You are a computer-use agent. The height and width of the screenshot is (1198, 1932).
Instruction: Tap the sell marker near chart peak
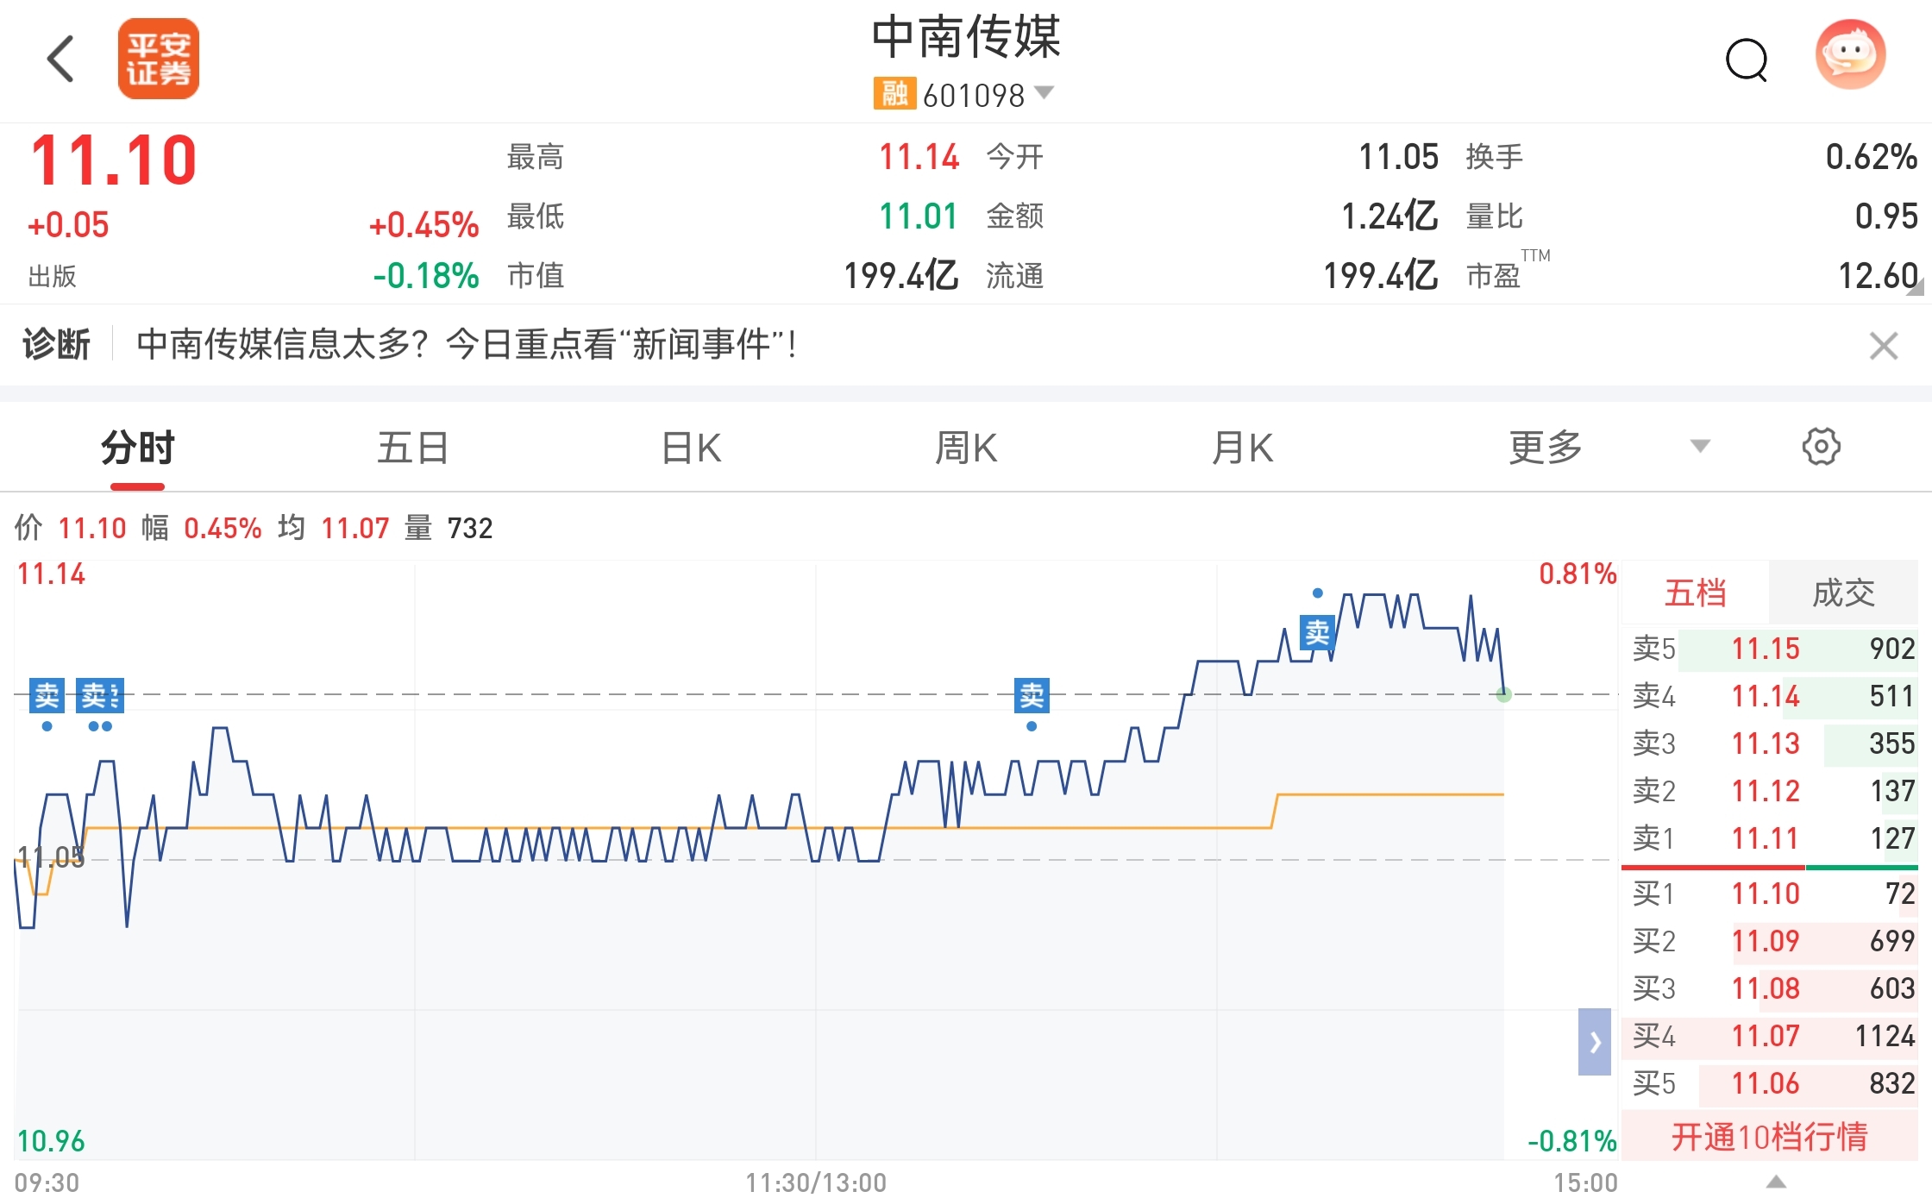[x=1317, y=633]
